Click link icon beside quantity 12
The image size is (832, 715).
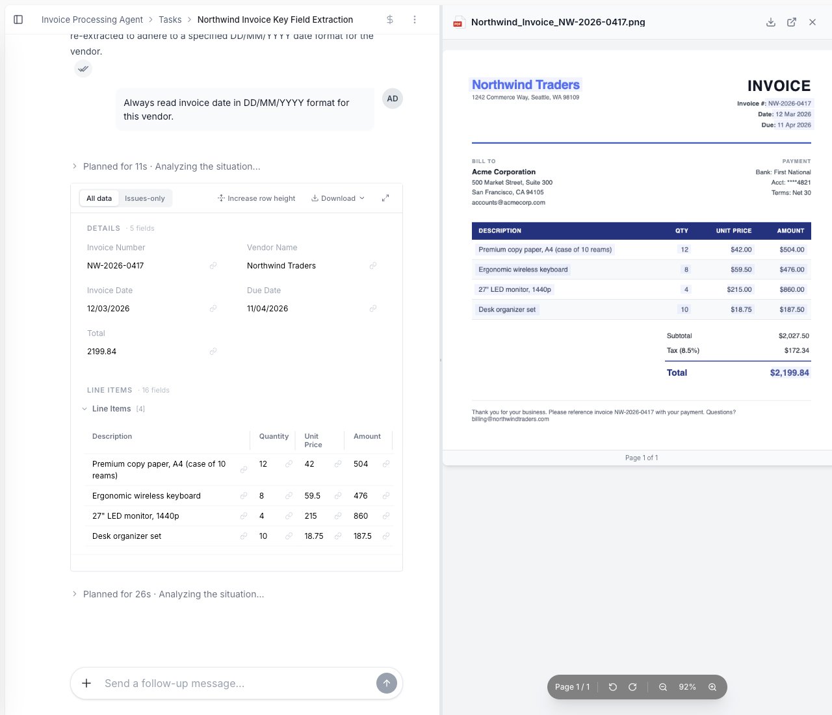pos(289,464)
